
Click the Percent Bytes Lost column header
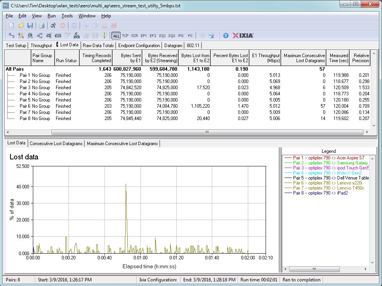tap(230, 58)
